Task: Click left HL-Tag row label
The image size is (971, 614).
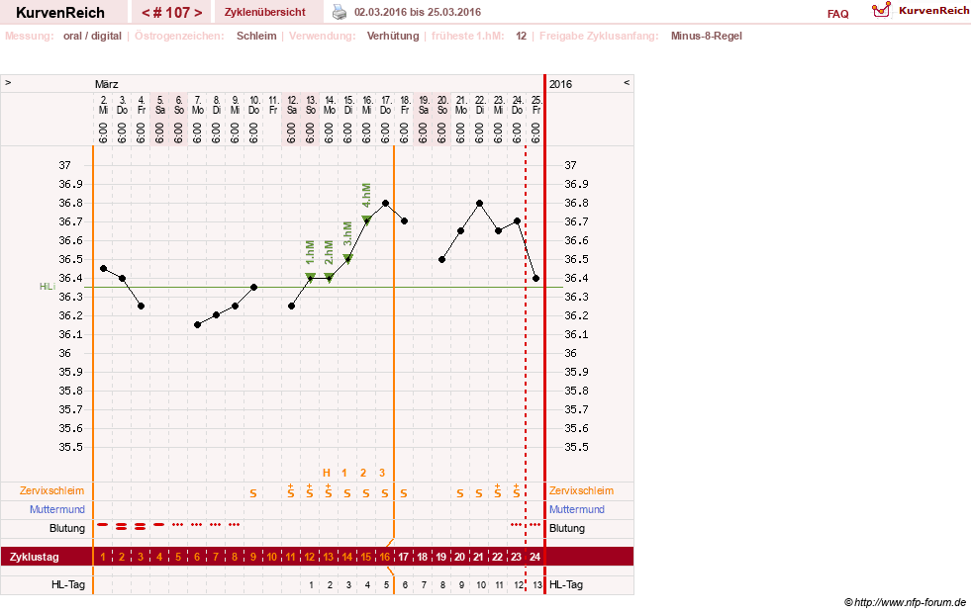Action: (x=68, y=584)
